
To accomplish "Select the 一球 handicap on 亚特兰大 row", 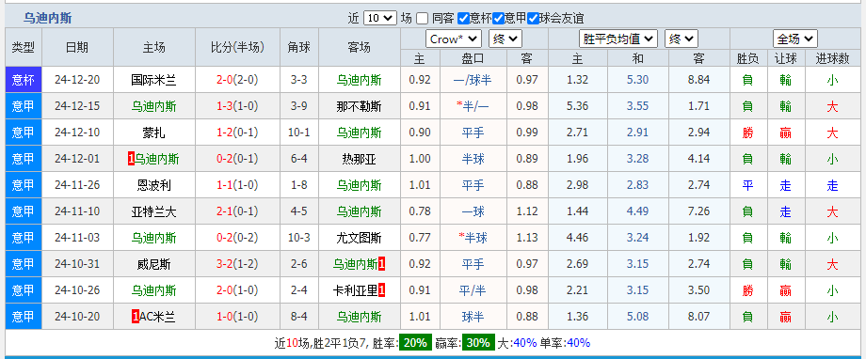I will coord(473,211).
